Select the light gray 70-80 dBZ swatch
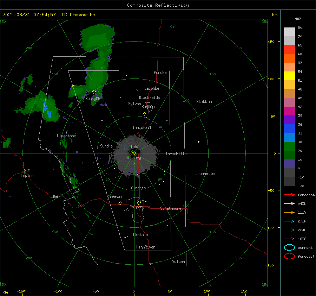This screenshot has width=316, height=296. click(x=289, y=32)
